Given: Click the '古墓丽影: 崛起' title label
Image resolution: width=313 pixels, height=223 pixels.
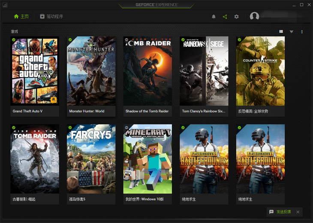Looking at the screenshot, I should (24, 199).
